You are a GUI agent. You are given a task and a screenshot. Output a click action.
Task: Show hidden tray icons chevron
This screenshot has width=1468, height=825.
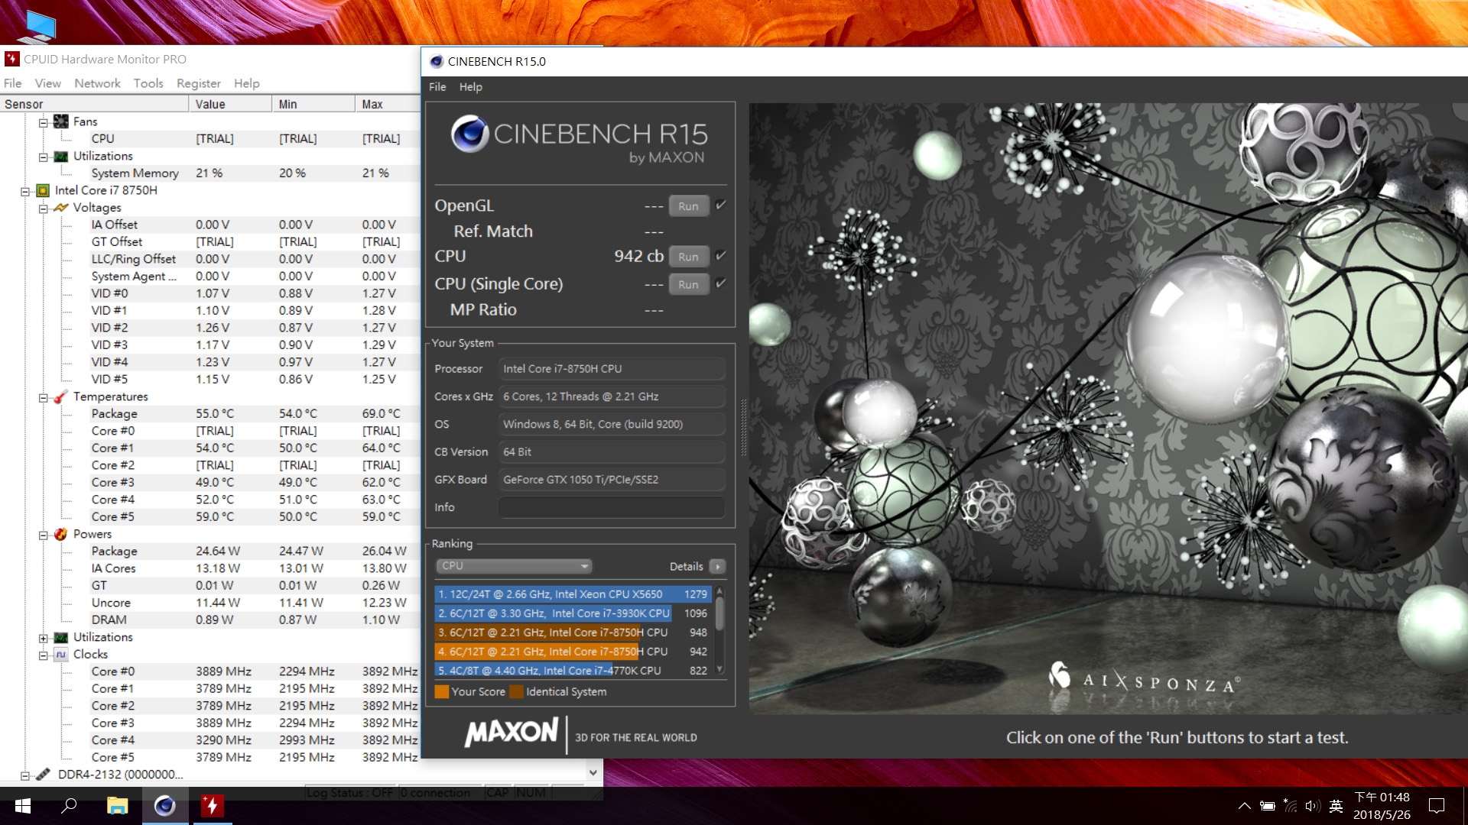click(x=1244, y=806)
